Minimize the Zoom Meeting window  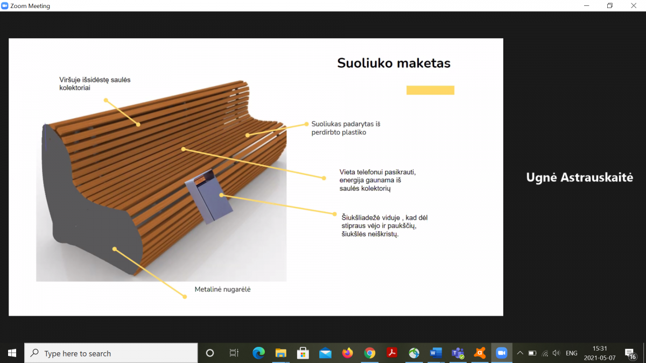[x=586, y=6]
